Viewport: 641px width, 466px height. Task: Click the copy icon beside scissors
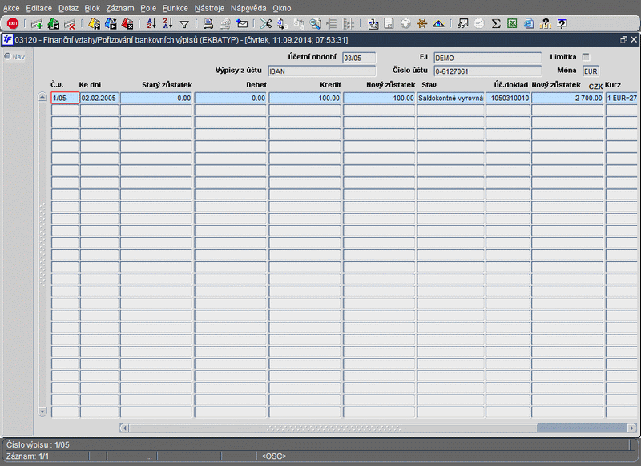click(282, 24)
